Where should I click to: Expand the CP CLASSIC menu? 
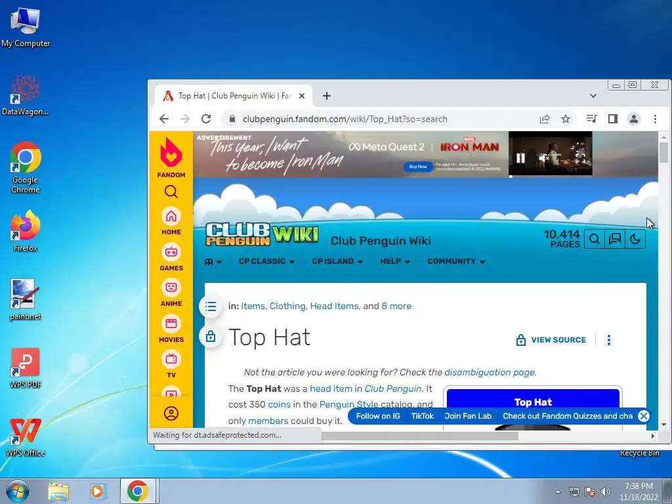click(266, 261)
